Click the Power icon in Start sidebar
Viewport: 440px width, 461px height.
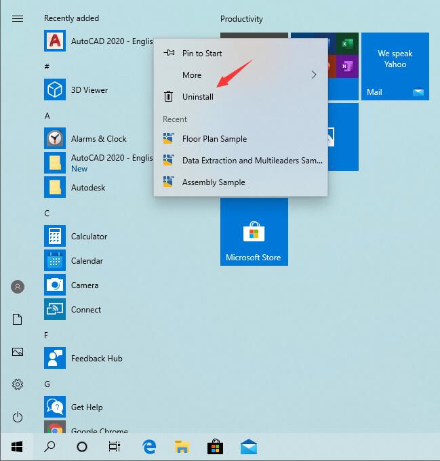point(18,417)
